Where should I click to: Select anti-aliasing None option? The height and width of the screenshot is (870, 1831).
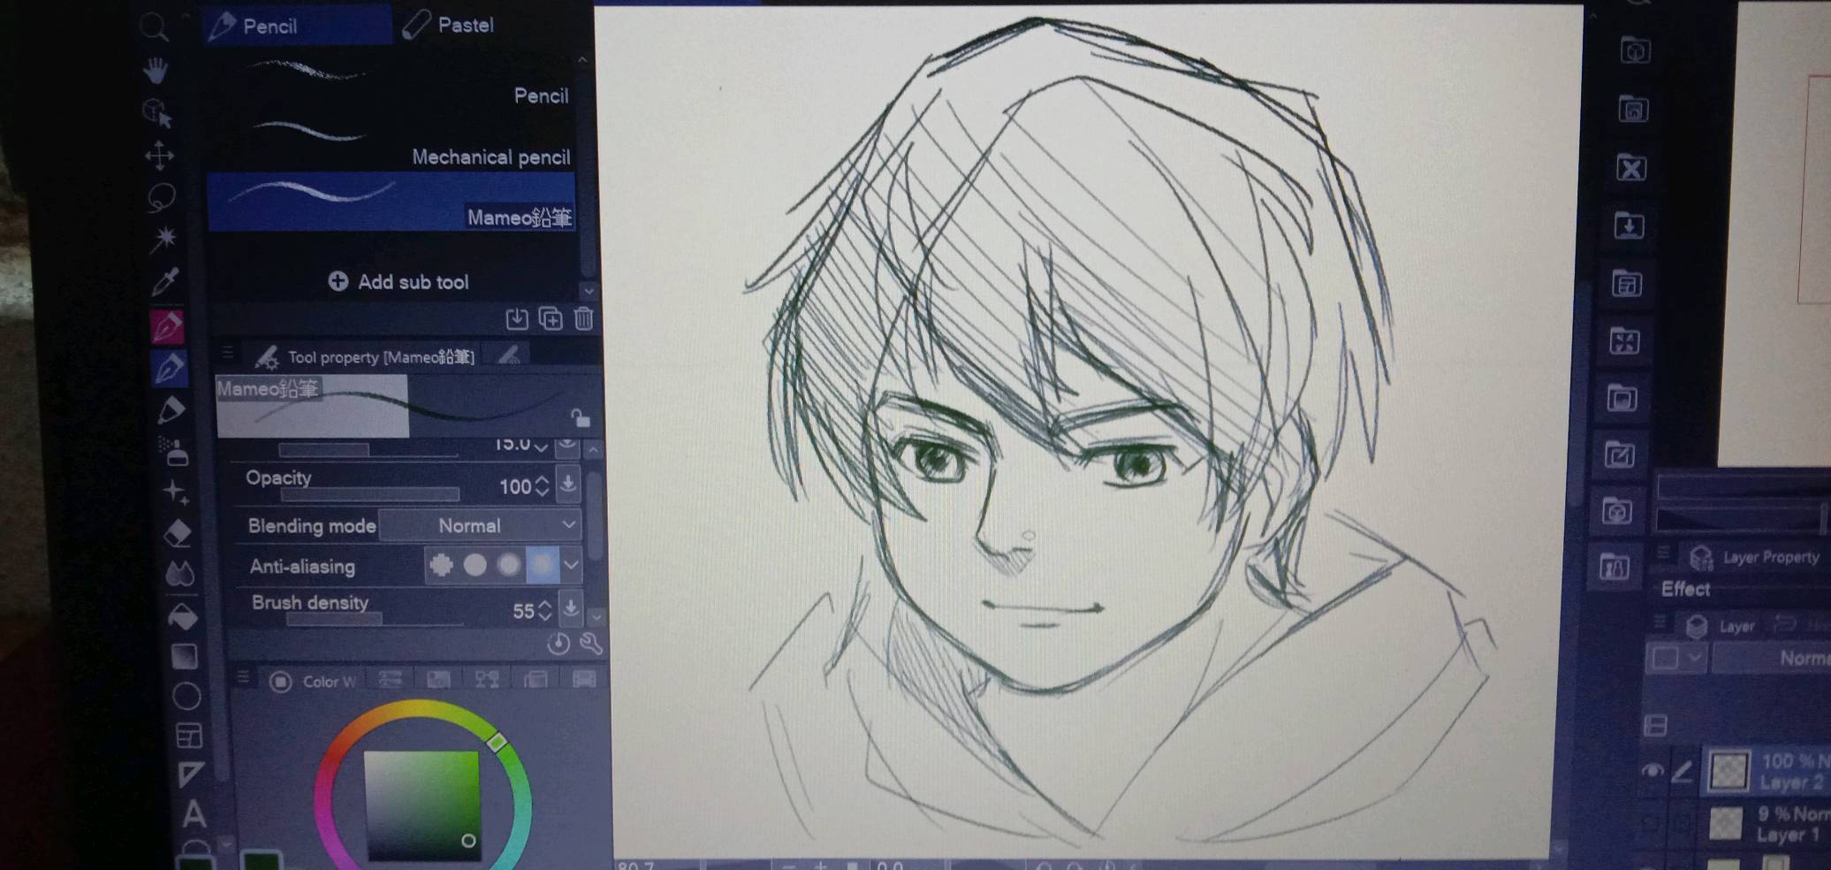point(441,565)
